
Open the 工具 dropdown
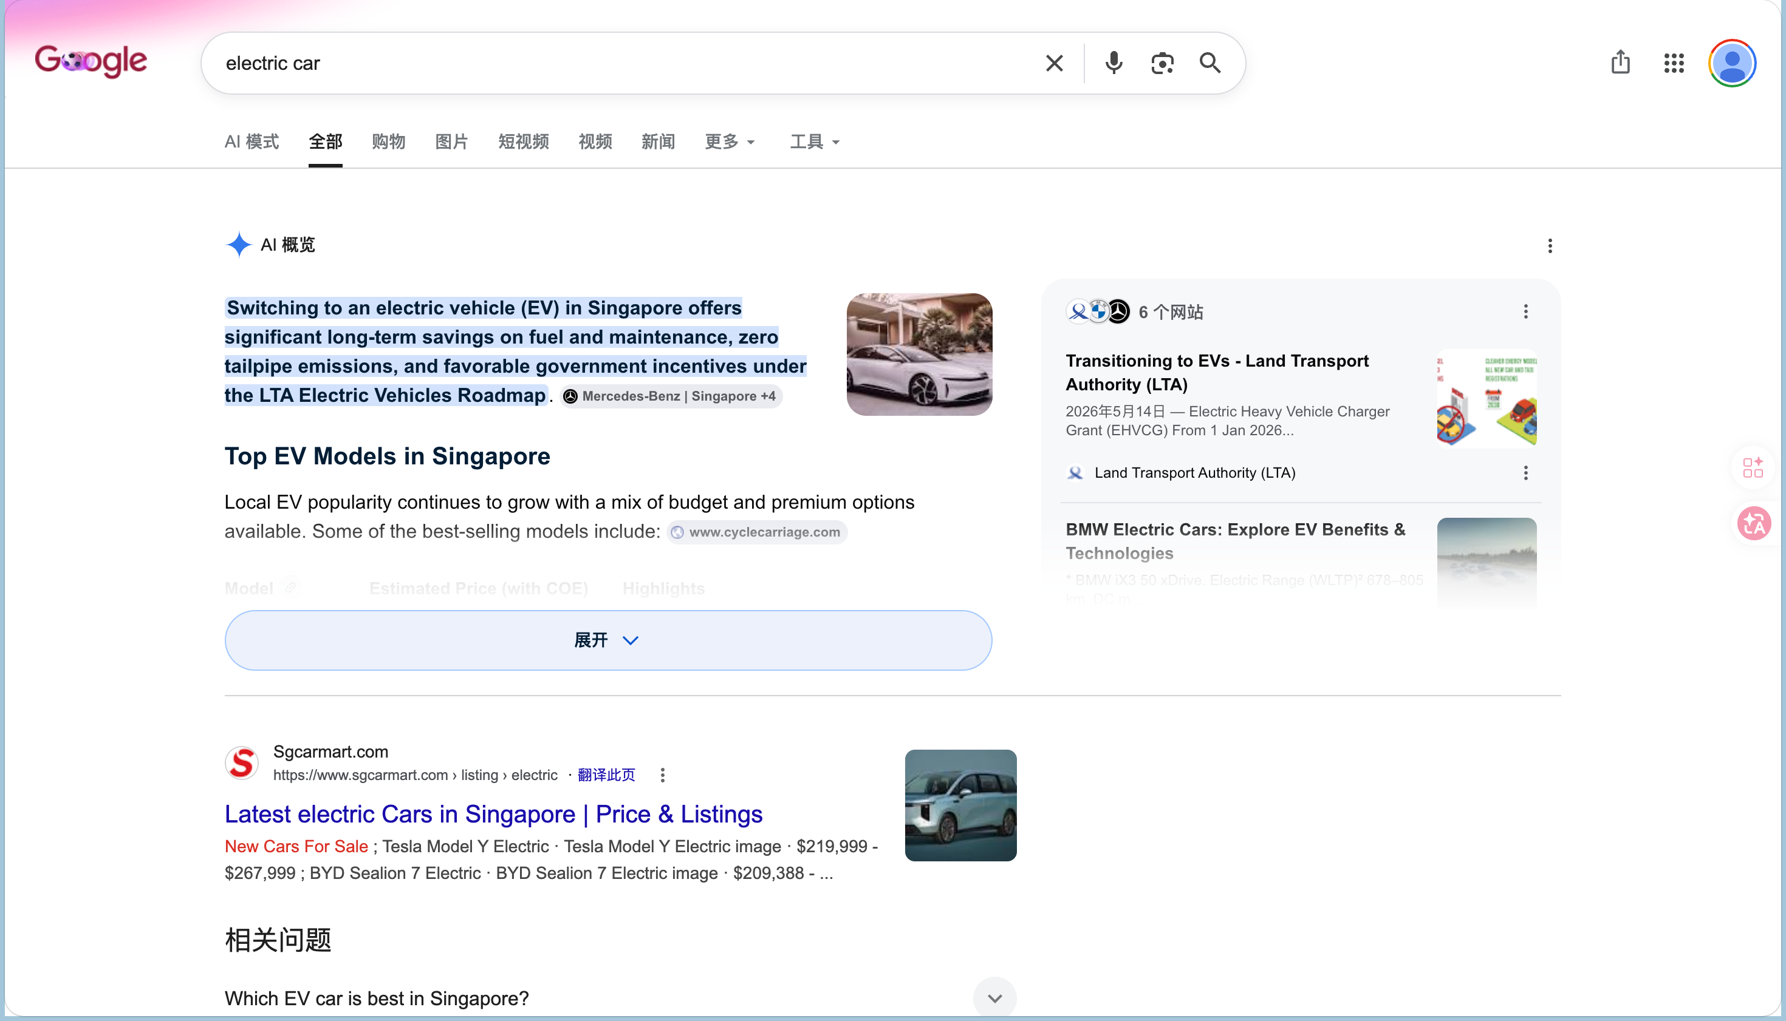815,141
